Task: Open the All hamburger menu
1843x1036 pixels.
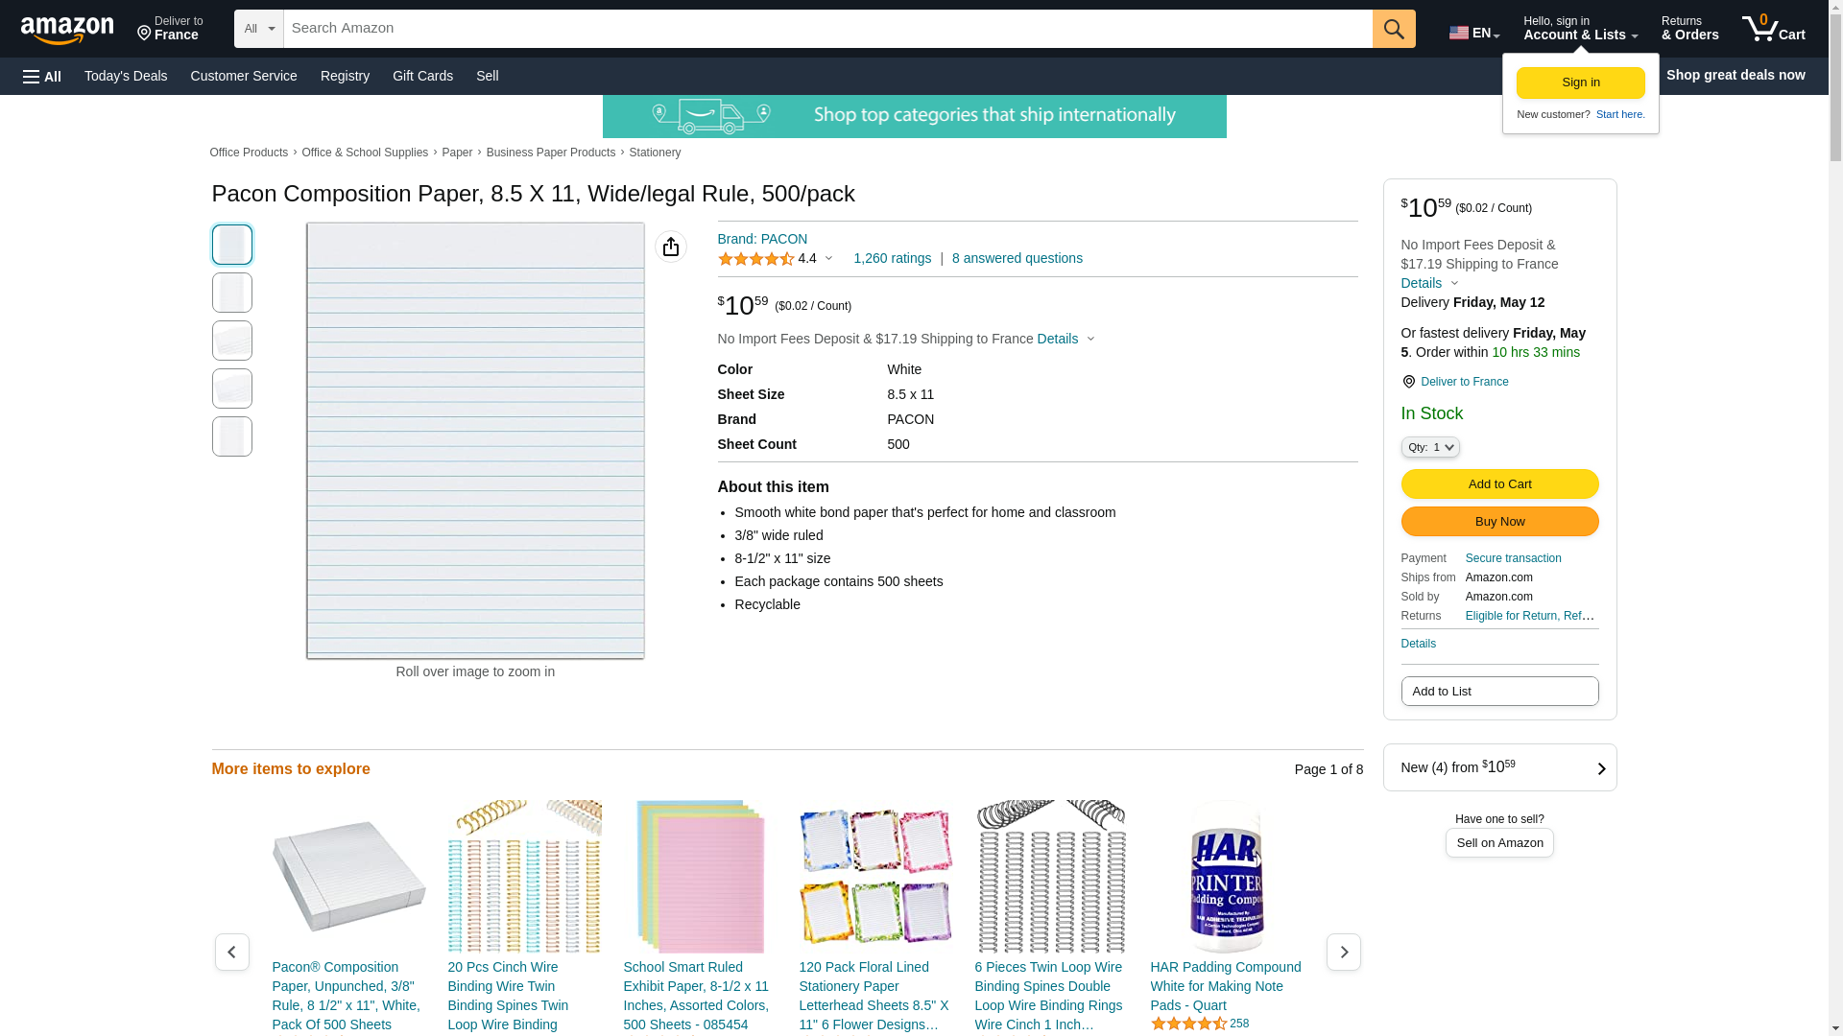Action: pos(42,76)
